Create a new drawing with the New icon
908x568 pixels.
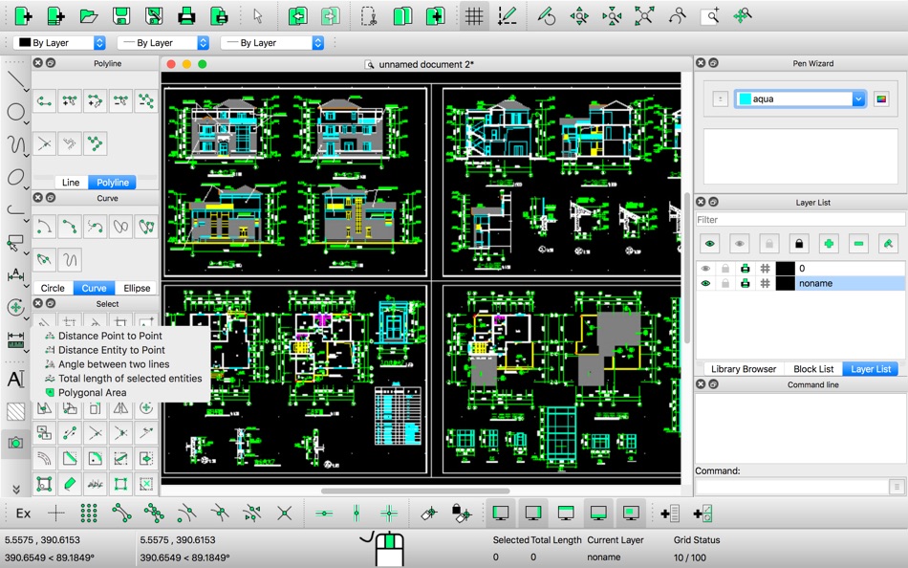(23, 15)
